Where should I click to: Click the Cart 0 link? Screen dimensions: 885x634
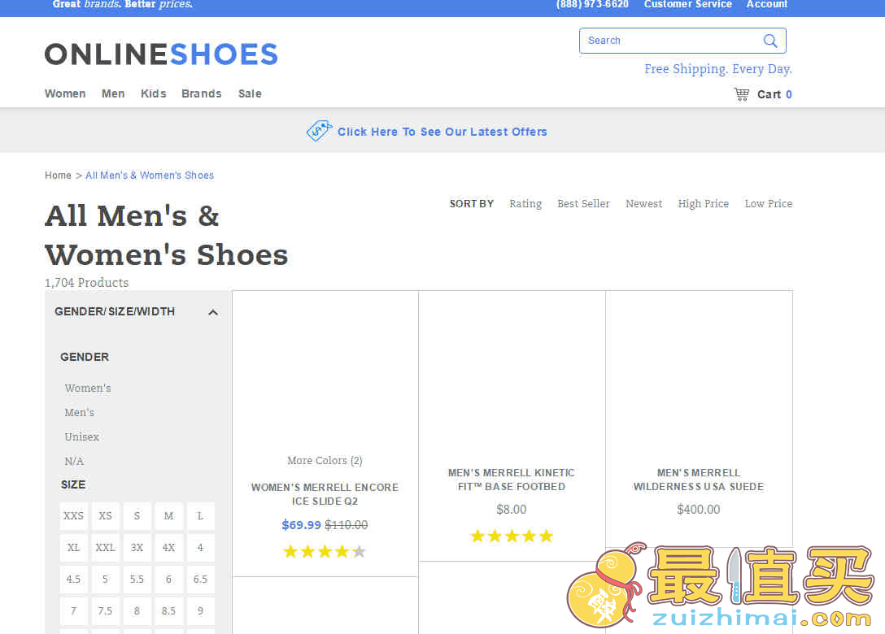tap(774, 94)
